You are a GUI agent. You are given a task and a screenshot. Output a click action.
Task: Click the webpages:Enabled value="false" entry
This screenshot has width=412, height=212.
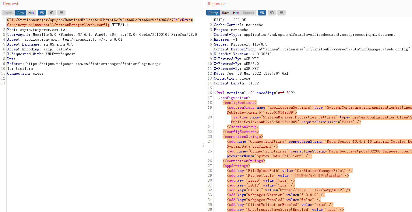point(274,200)
